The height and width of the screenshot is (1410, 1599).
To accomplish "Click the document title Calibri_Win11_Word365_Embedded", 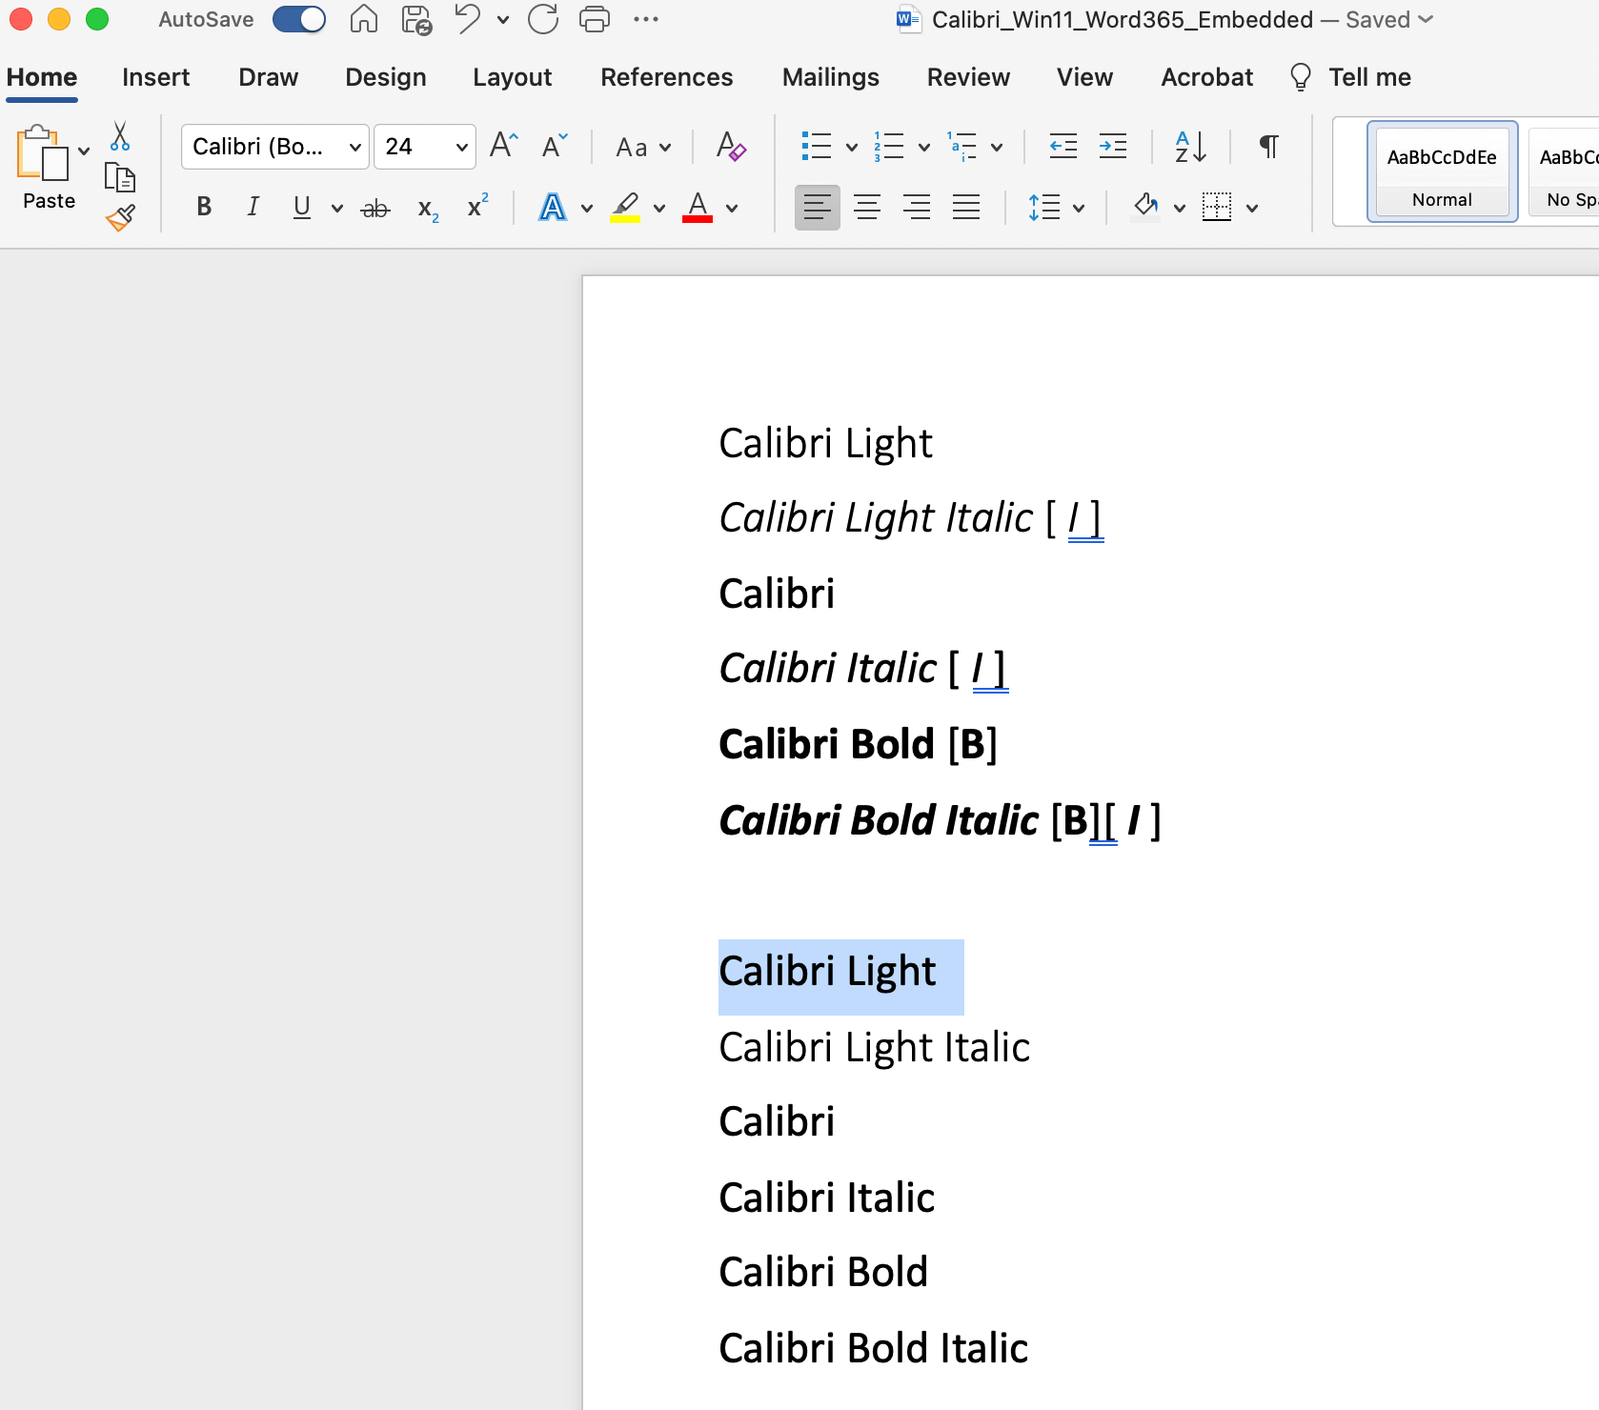I will click(x=1122, y=19).
